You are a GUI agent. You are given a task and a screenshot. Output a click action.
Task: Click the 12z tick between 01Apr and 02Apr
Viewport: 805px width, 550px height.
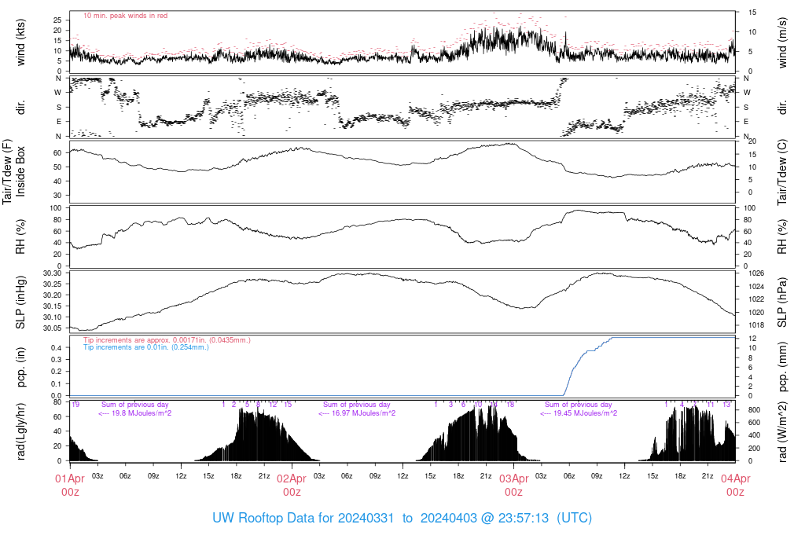181,476
